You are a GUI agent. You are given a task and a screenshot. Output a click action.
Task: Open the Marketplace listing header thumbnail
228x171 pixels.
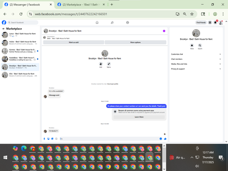45,37
